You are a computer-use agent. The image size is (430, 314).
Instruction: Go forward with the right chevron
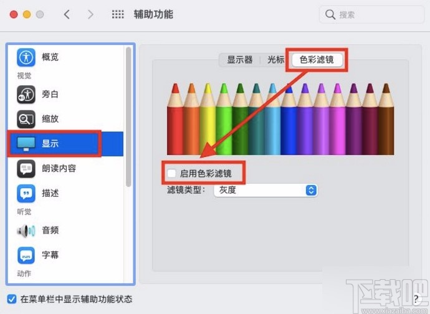click(x=90, y=14)
